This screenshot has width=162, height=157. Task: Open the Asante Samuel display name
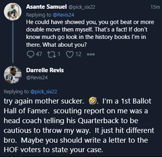(47, 7)
